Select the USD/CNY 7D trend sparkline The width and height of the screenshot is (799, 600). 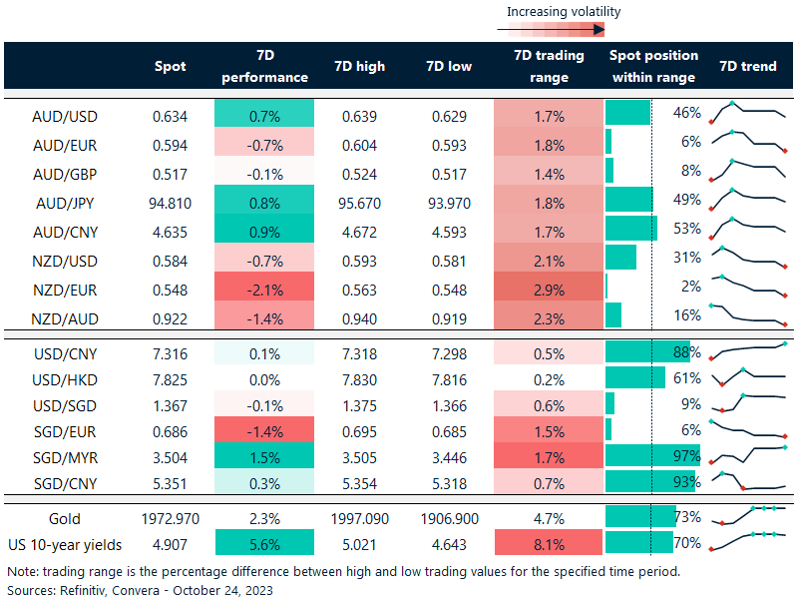click(748, 352)
